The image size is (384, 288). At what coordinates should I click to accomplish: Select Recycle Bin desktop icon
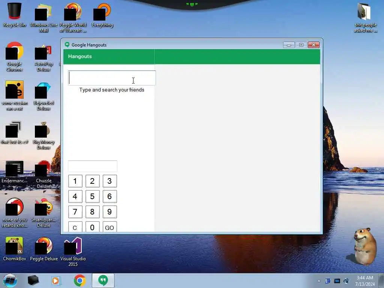15,15
